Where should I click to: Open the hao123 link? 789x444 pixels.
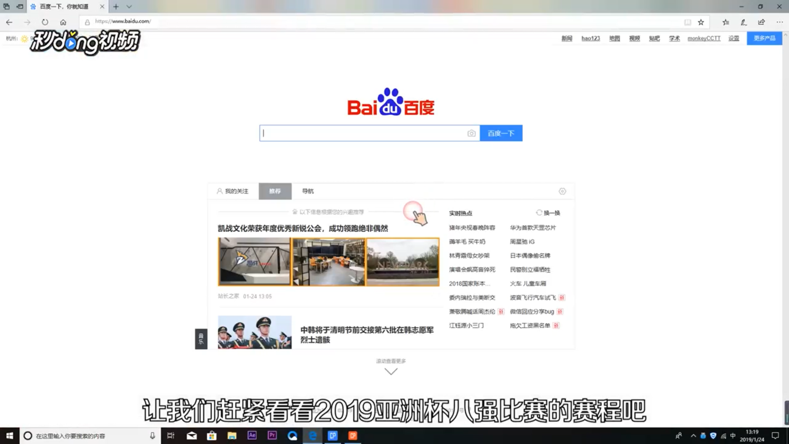(x=591, y=38)
